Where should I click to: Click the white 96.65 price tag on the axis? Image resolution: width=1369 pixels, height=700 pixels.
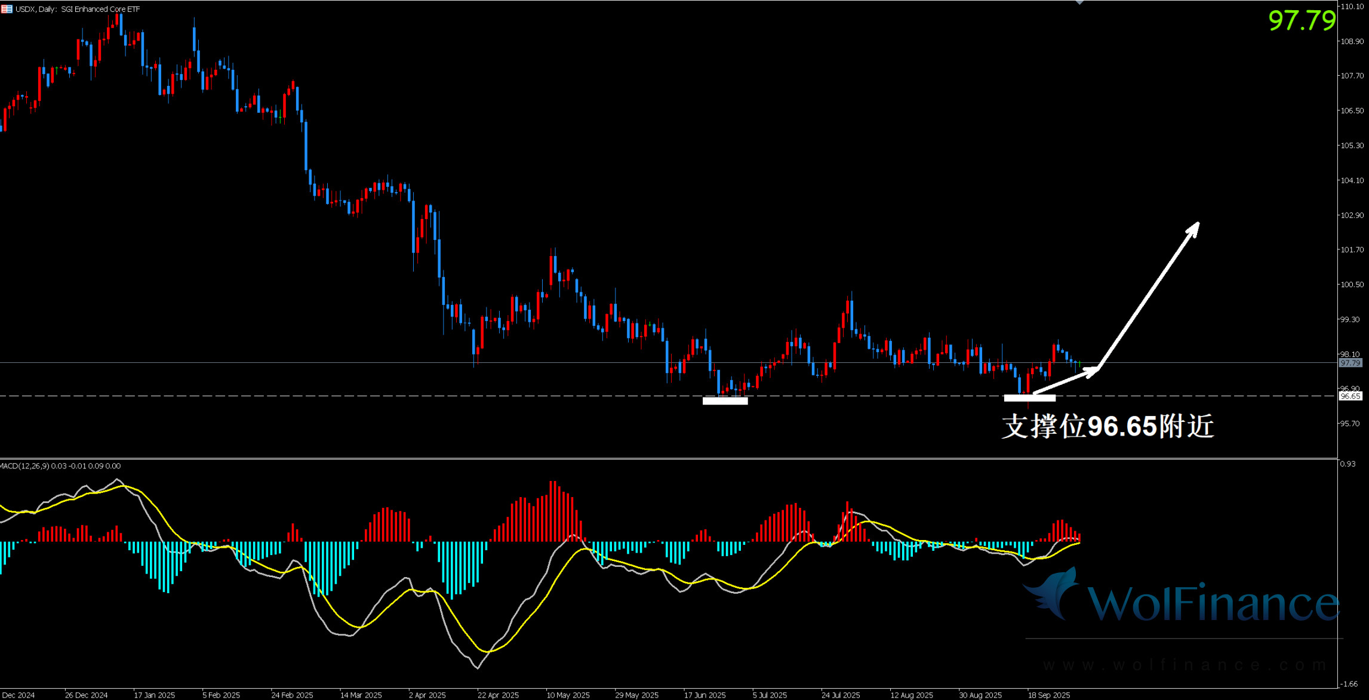click(x=1350, y=396)
